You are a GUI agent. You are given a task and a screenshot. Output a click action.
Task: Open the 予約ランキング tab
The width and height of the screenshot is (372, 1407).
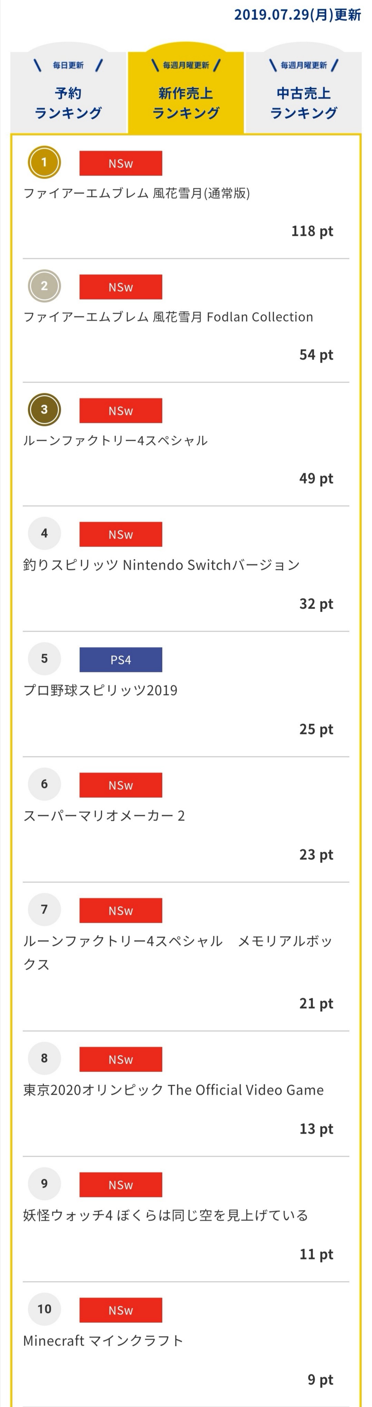tap(68, 93)
